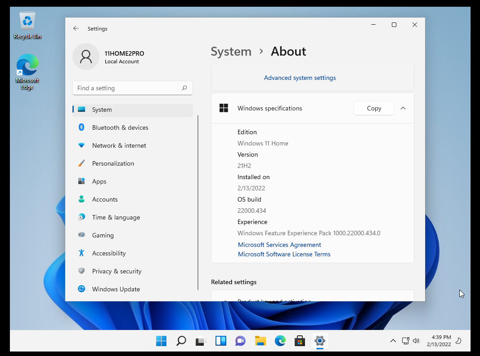Go back with the Settings back arrow
The width and height of the screenshot is (480, 356).
tap(76, 28)
